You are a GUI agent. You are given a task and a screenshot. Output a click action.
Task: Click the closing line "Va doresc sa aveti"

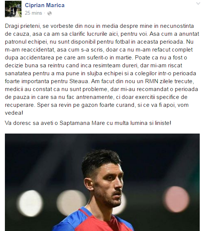29,123
